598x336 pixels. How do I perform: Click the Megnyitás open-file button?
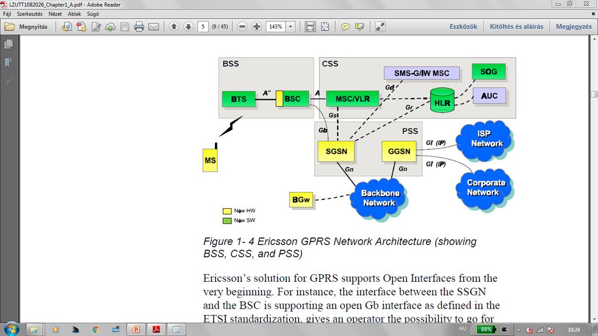tap(26, 27)
